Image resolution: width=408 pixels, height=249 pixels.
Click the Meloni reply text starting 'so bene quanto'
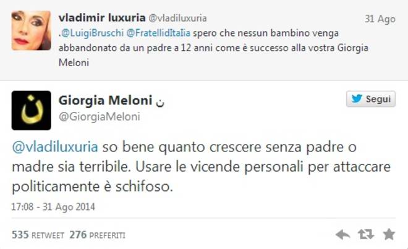(201, 167)
